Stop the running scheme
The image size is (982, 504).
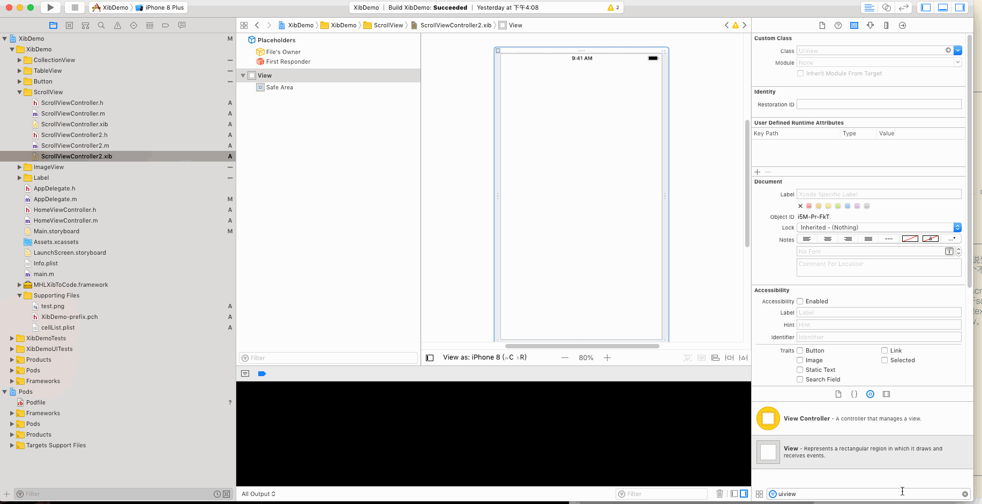(75, 7)
